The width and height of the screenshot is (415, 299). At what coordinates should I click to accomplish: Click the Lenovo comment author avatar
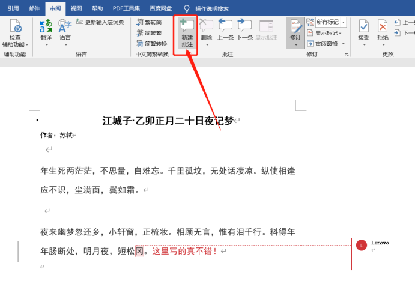point(362,246)
